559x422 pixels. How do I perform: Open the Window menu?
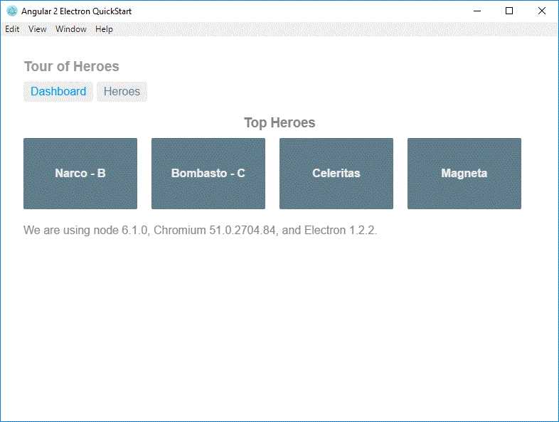pos(71,29)
